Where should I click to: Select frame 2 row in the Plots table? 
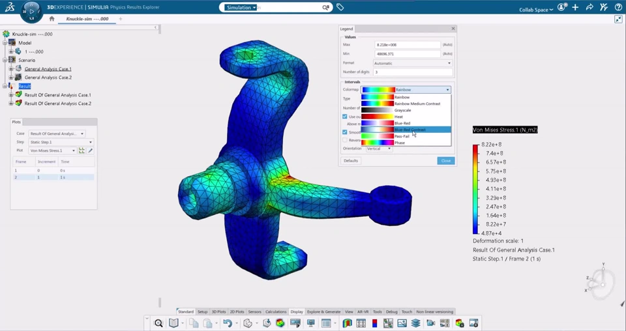[53, 177]
